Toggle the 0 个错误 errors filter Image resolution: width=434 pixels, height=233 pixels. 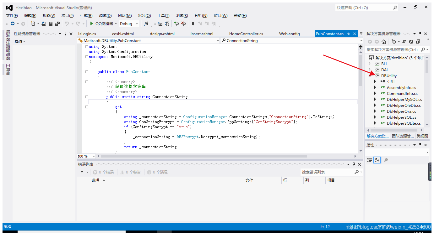coord(103,172)
